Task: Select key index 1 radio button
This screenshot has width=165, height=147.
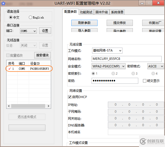Action: click(x=93, y=73)
